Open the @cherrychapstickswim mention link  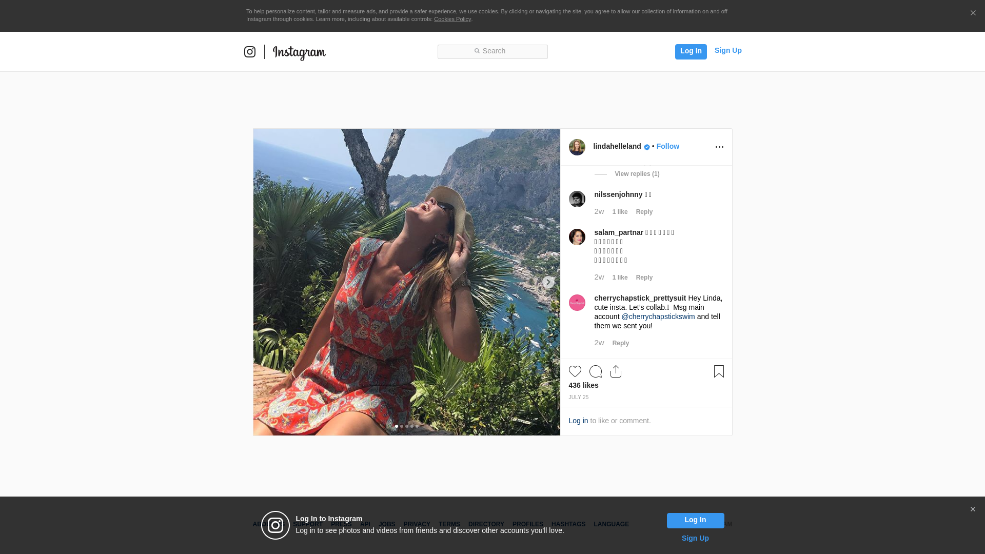(658, 316)
